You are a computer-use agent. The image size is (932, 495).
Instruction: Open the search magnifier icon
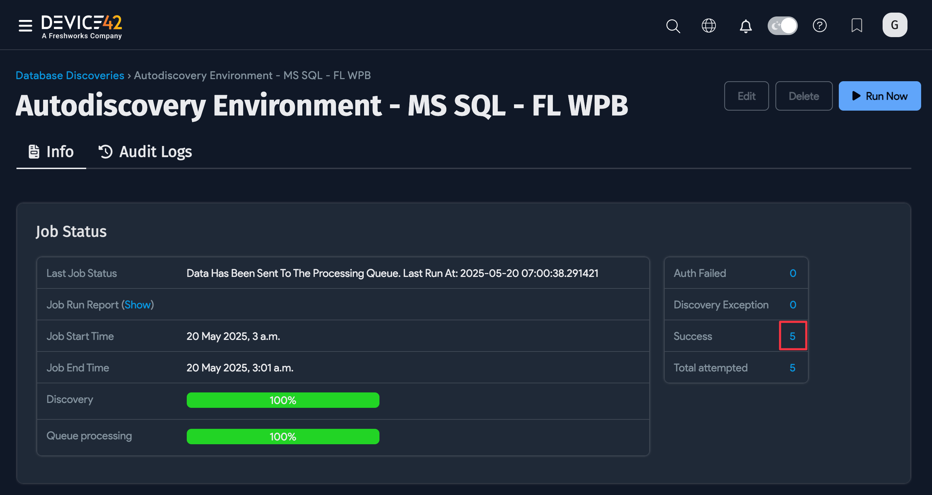(673, 26)
